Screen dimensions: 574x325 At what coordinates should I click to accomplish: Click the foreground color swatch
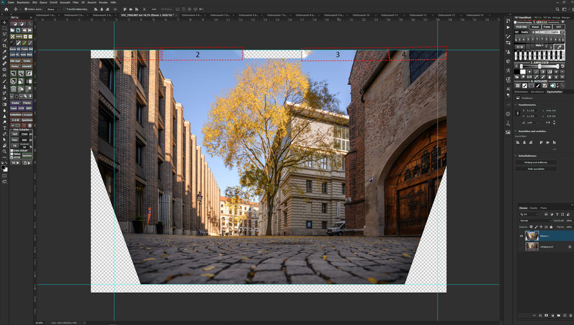(4, 168)
